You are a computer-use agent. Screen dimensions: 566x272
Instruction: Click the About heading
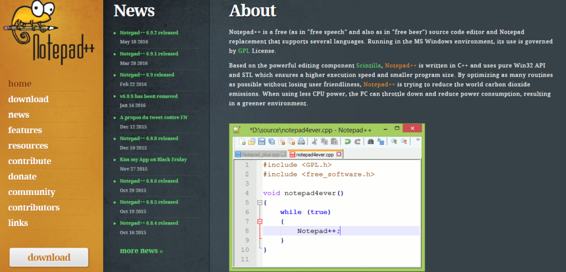(x=253, y=11)
